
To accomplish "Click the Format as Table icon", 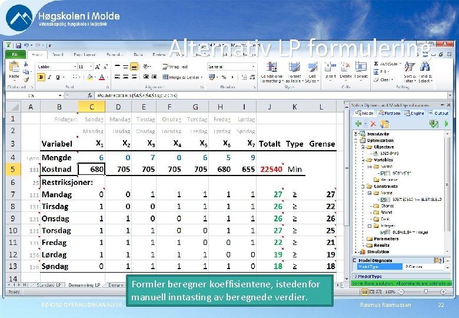I will coord(294,67).
